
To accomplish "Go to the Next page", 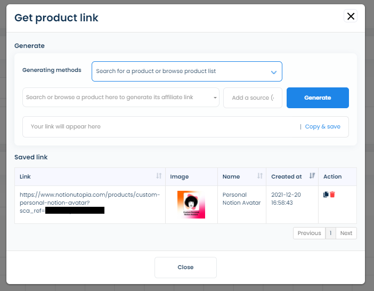I will tap(346, 233).
